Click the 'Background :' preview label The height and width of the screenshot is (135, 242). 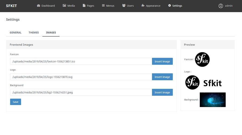tap(192, 100)
